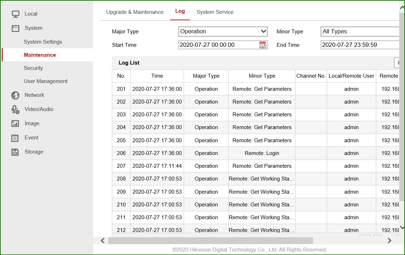Select the Log tab
This screenshot has width=405, height=255.
[x=180, y=11]
